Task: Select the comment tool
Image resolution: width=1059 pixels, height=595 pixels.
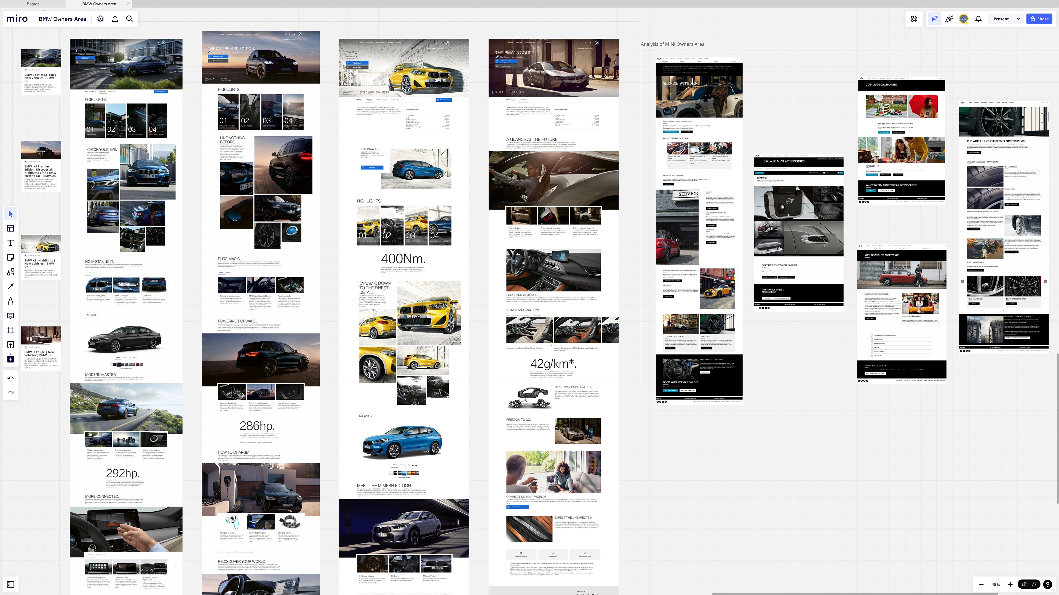Action: click(x=11, y=316)
